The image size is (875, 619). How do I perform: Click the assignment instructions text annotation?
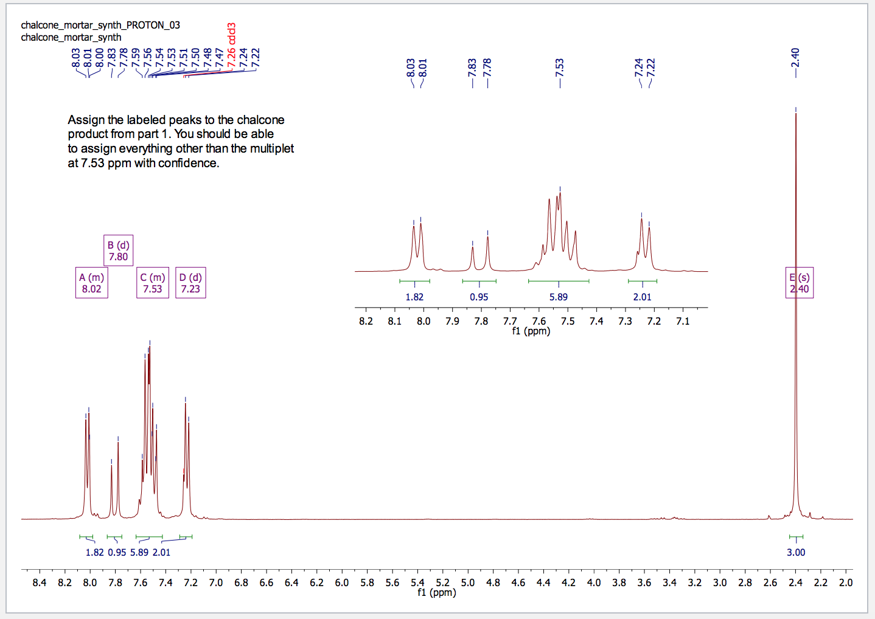[x=181, y=141]
